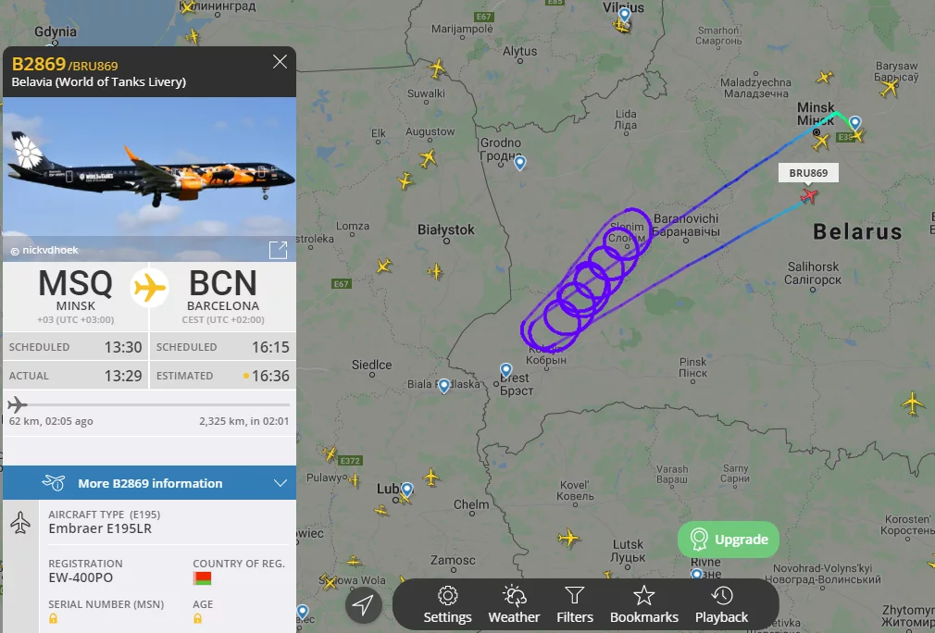Click the Minsk airport pin marker
Screen dimensions: 935x633
[x=855, y=123]
